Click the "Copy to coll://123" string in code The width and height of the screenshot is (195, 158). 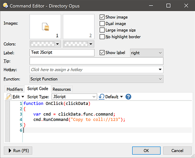pyautogui.click(x=95, y=120)
